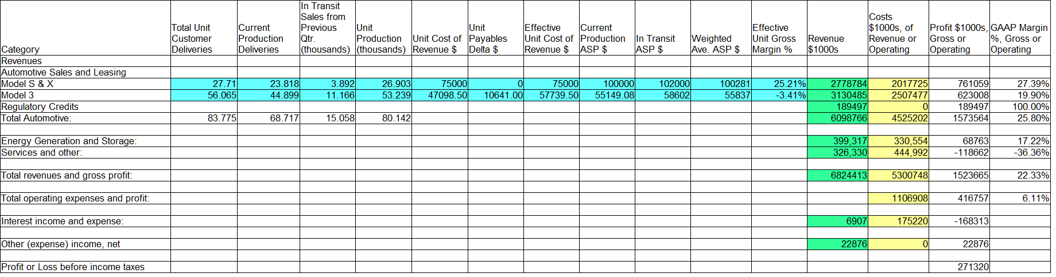Click In Transit Sales from Previous Qtr header
Image resolution: width=1056 pixels, height=277 pixels.
325,28
